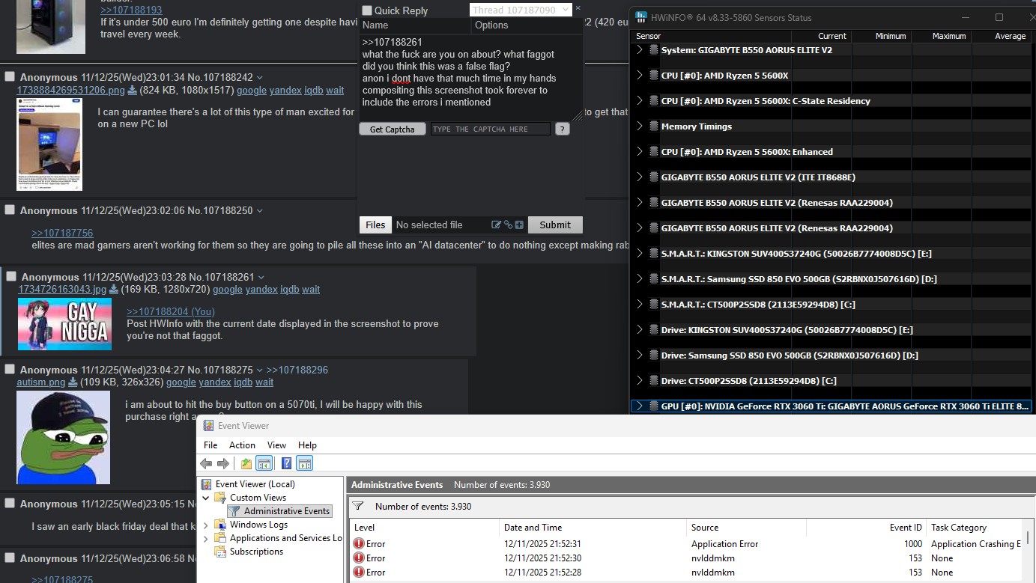The image size is (1036, 583).
Task: Tick the checkbox for post No.107188242
Action: click(10, 77)
